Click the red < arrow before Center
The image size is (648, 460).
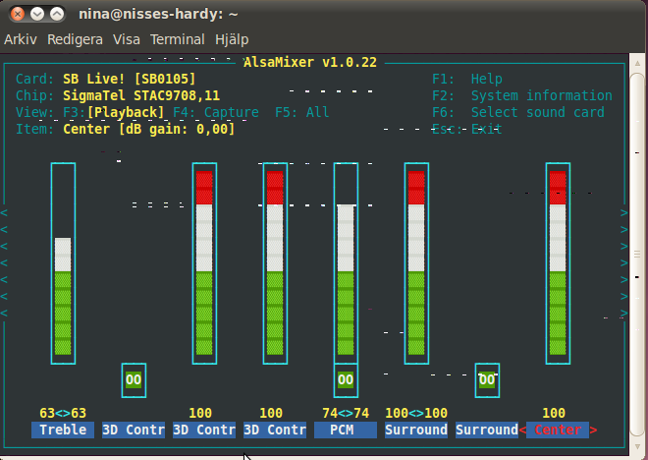click(x=522, y=430)
